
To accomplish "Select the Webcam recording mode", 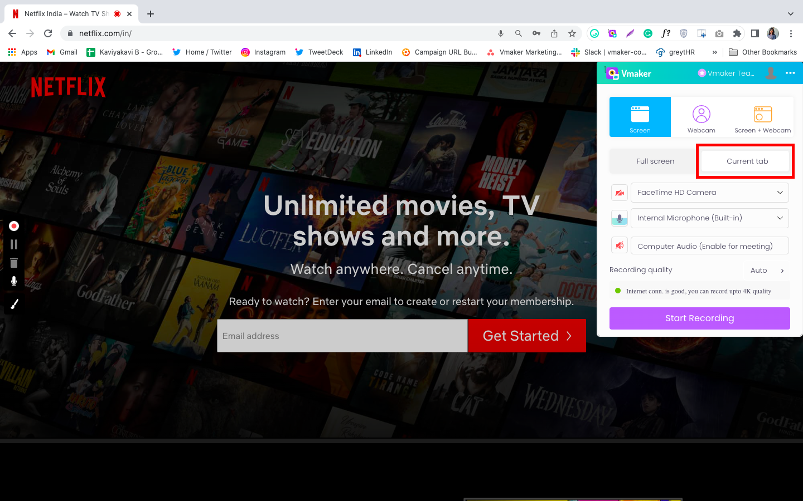I will click(702, 117).
